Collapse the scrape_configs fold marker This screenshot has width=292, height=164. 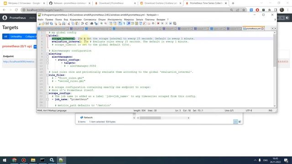47,93
